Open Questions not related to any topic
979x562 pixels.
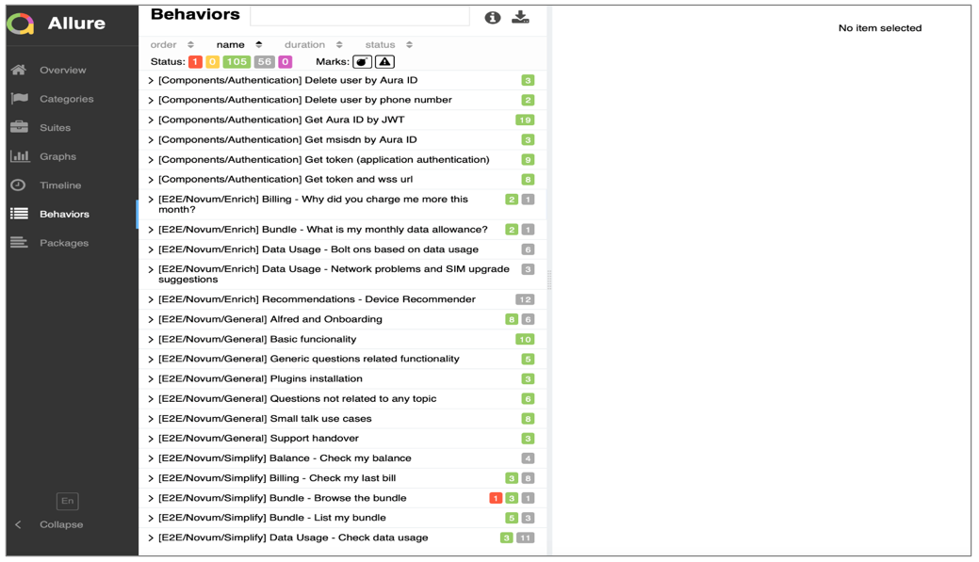point(342,398)
